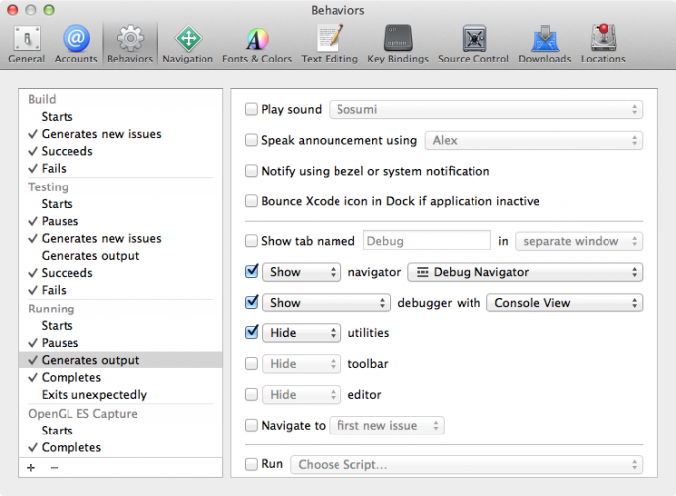Viewport: 676px width, 496px height.
Task: Enable Play sound checkbox
Action: 251,109
